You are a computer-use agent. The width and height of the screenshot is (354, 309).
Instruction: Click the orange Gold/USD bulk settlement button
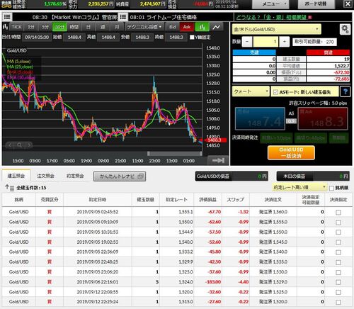point(291,152)
